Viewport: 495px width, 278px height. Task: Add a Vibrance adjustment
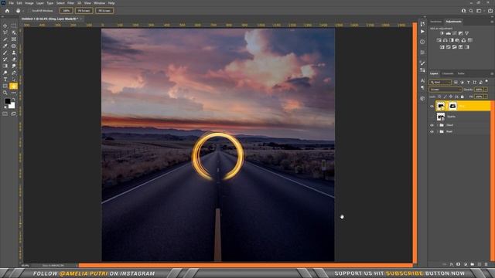pyautogui.click(x=466, y=33)
